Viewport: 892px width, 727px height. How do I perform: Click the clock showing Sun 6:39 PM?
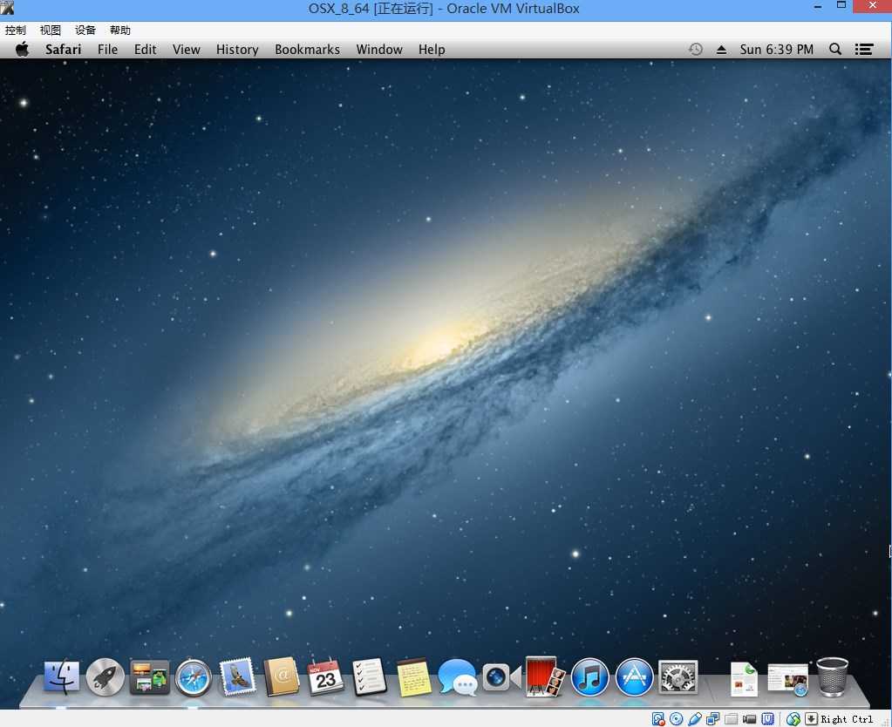[x=777, y=50]
